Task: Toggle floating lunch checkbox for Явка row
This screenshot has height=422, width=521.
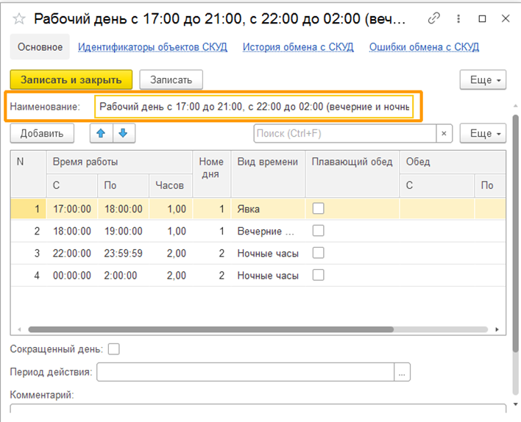Action: click(x=318, y=209)
